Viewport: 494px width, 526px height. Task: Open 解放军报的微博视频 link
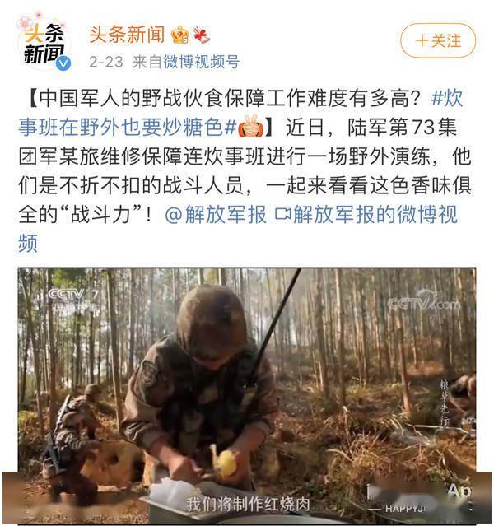coord(238,229)
